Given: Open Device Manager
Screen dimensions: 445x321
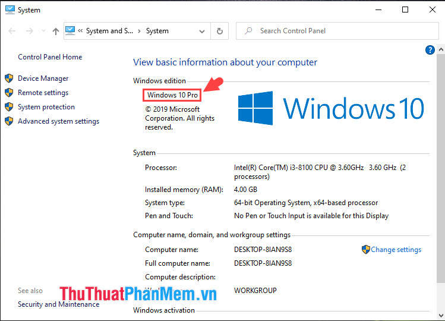Looking at the screenshot, I should 43,78.
